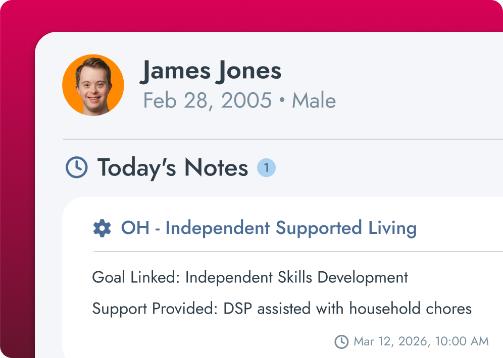Image resolution: width=503 pixels, height=358 pixels.
Task: Click the gear icon on the note card
Action: (102, 228)
